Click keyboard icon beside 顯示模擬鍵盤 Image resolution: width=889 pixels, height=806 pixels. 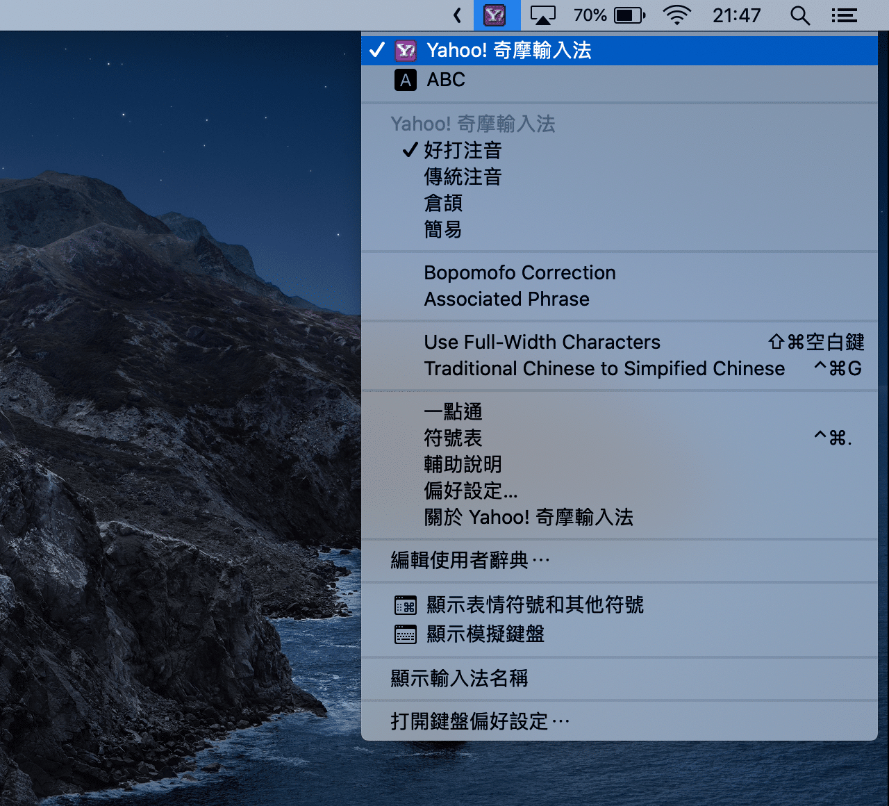[x=406, y=634]
